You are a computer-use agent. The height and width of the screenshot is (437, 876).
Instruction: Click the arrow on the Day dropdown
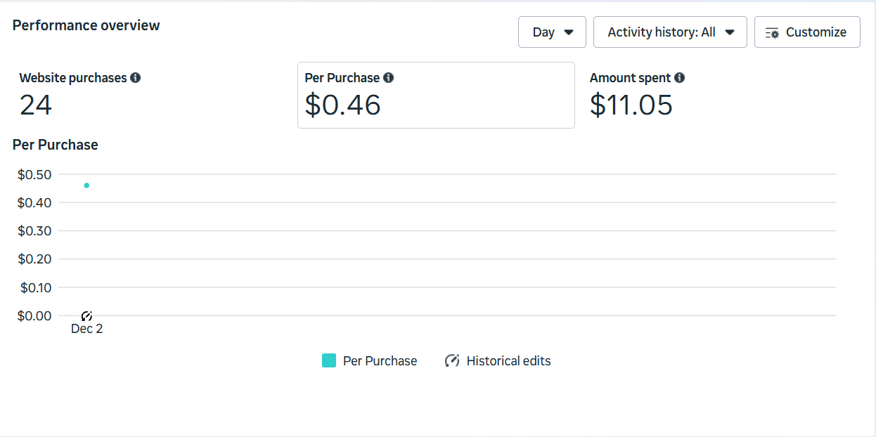[569, 32]
